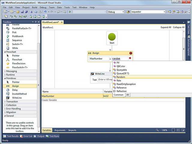Click the Toolbox wrench toolbar icon

tap(186, 12)
